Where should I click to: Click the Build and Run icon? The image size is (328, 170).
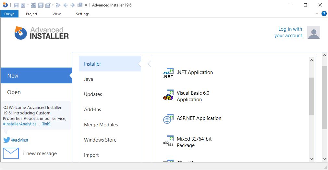coord(48,5)
